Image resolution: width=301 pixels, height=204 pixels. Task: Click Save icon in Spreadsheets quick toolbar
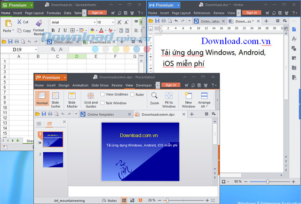pyautogui.click(x=10, y=41)
